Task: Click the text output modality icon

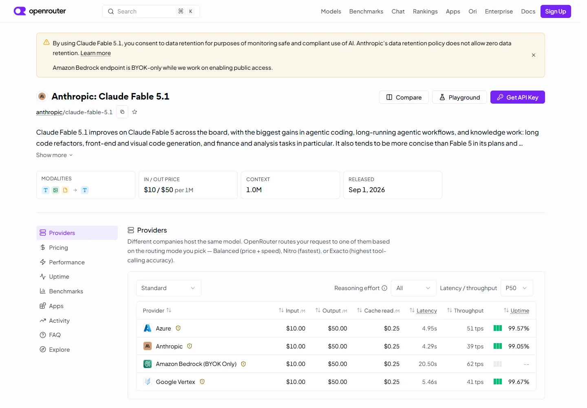Action: click(x=85, y=190)
